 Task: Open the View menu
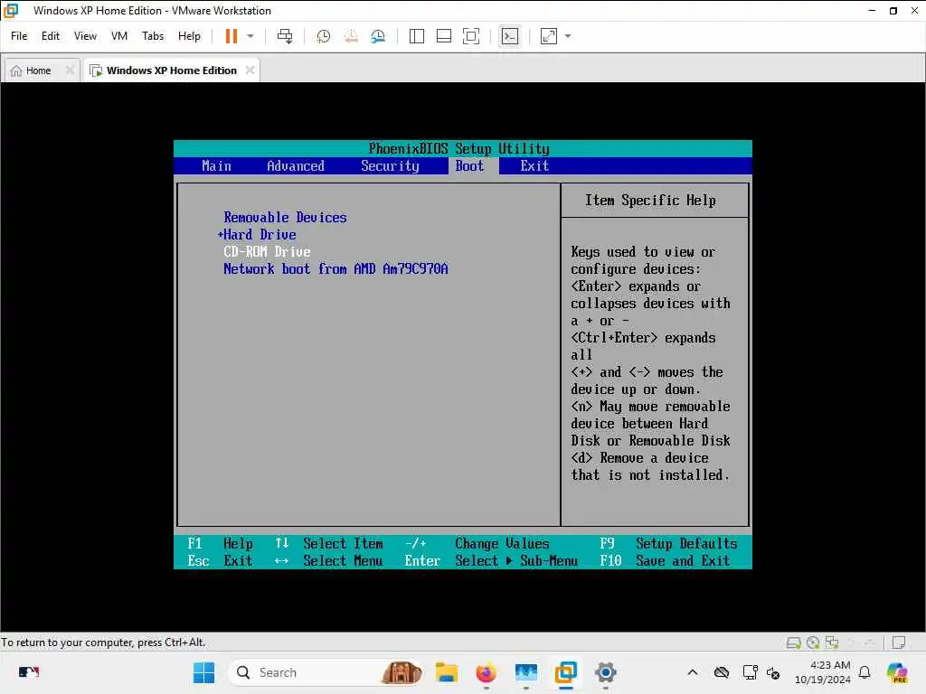coord(85,36)
